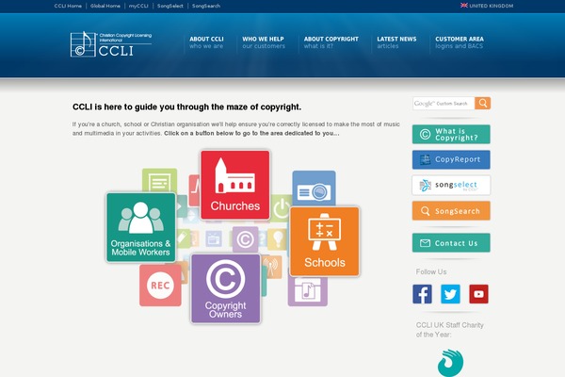The height and width of the screenshot is (377, 565).
Task: Open the Churches tile
Action: coord(234,185)
